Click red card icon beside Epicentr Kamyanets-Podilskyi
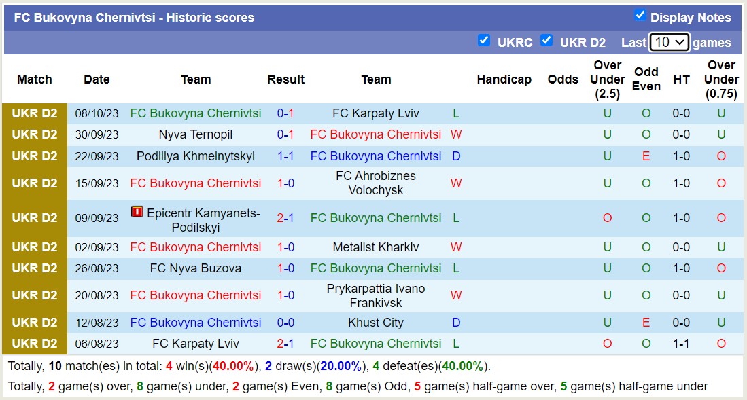 [x=137, y=212]
